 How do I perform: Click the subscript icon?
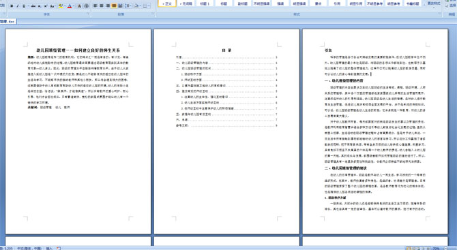point(40,6)
